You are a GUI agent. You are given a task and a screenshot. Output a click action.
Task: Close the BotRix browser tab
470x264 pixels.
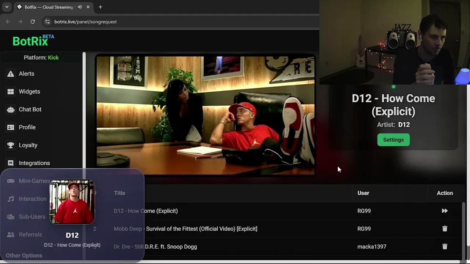pos(88,7)
